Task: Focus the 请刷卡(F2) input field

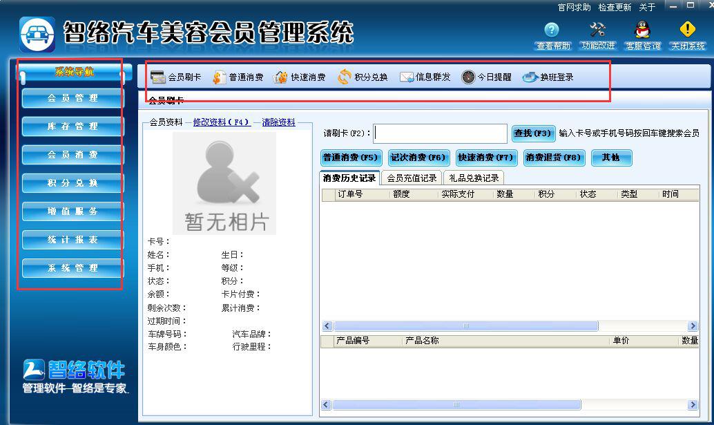Action: (x=440, y=133)
